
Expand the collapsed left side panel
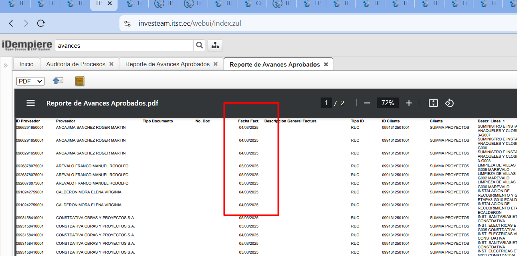coord(6,65)
